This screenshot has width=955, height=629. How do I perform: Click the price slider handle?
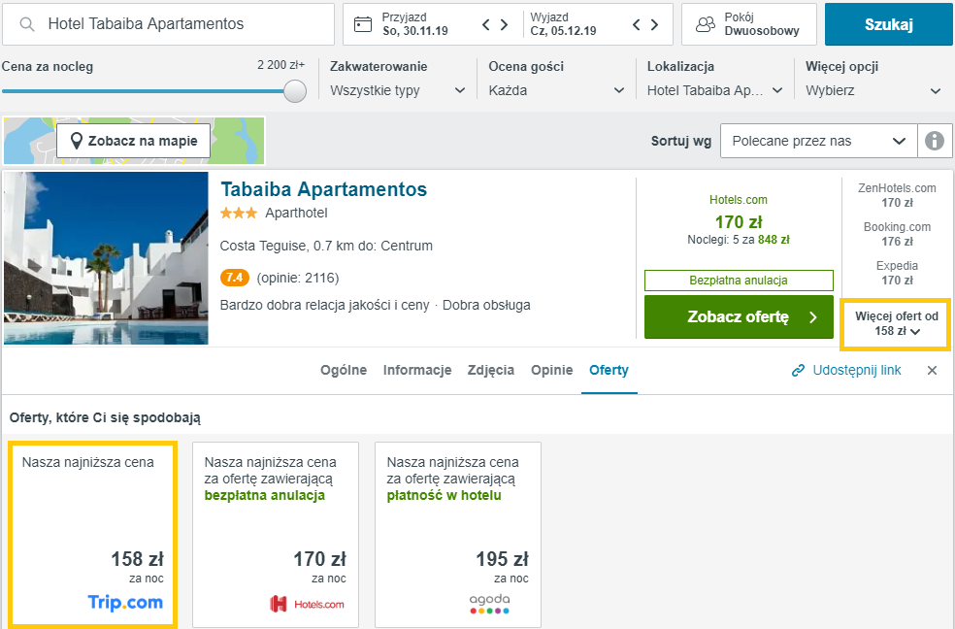point(295,91)
